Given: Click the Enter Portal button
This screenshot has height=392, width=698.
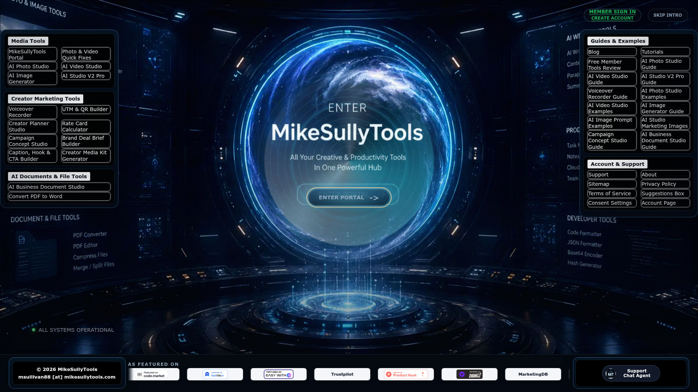Looking at the screenshot, I should pos(349,197).
